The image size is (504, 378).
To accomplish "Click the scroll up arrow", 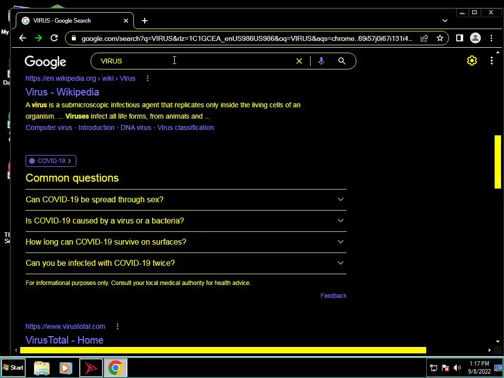I will coord(498,52).
